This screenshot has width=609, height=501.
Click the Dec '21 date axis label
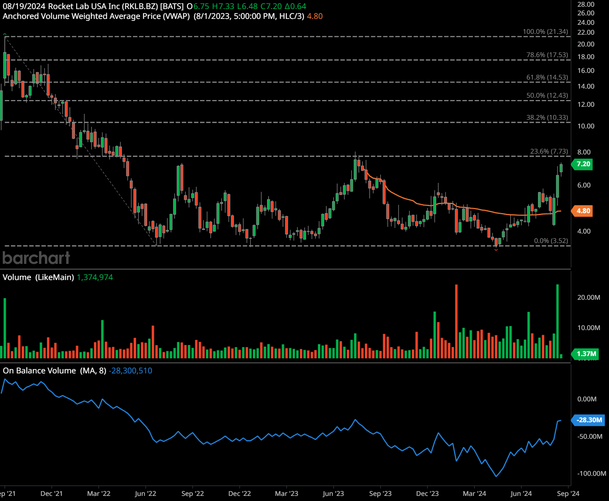52,494
